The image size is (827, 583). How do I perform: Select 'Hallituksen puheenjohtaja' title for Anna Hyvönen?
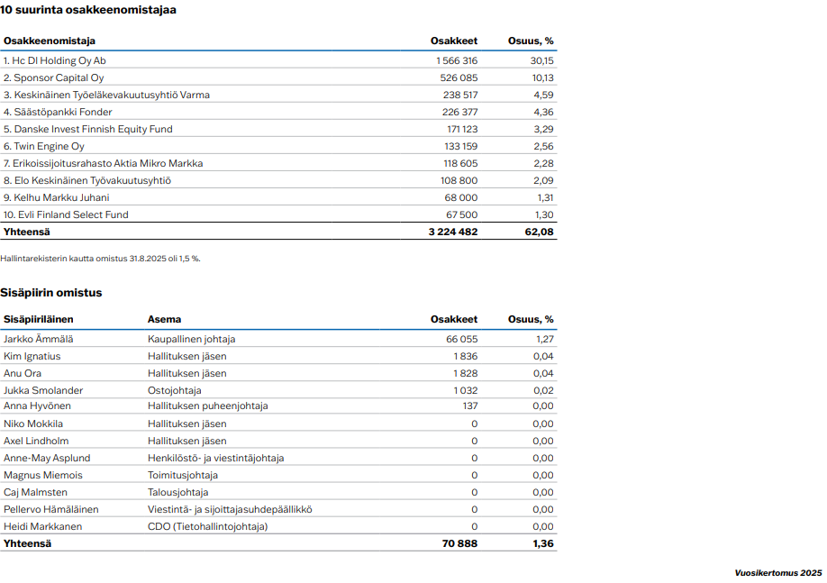tap(207, 406)
